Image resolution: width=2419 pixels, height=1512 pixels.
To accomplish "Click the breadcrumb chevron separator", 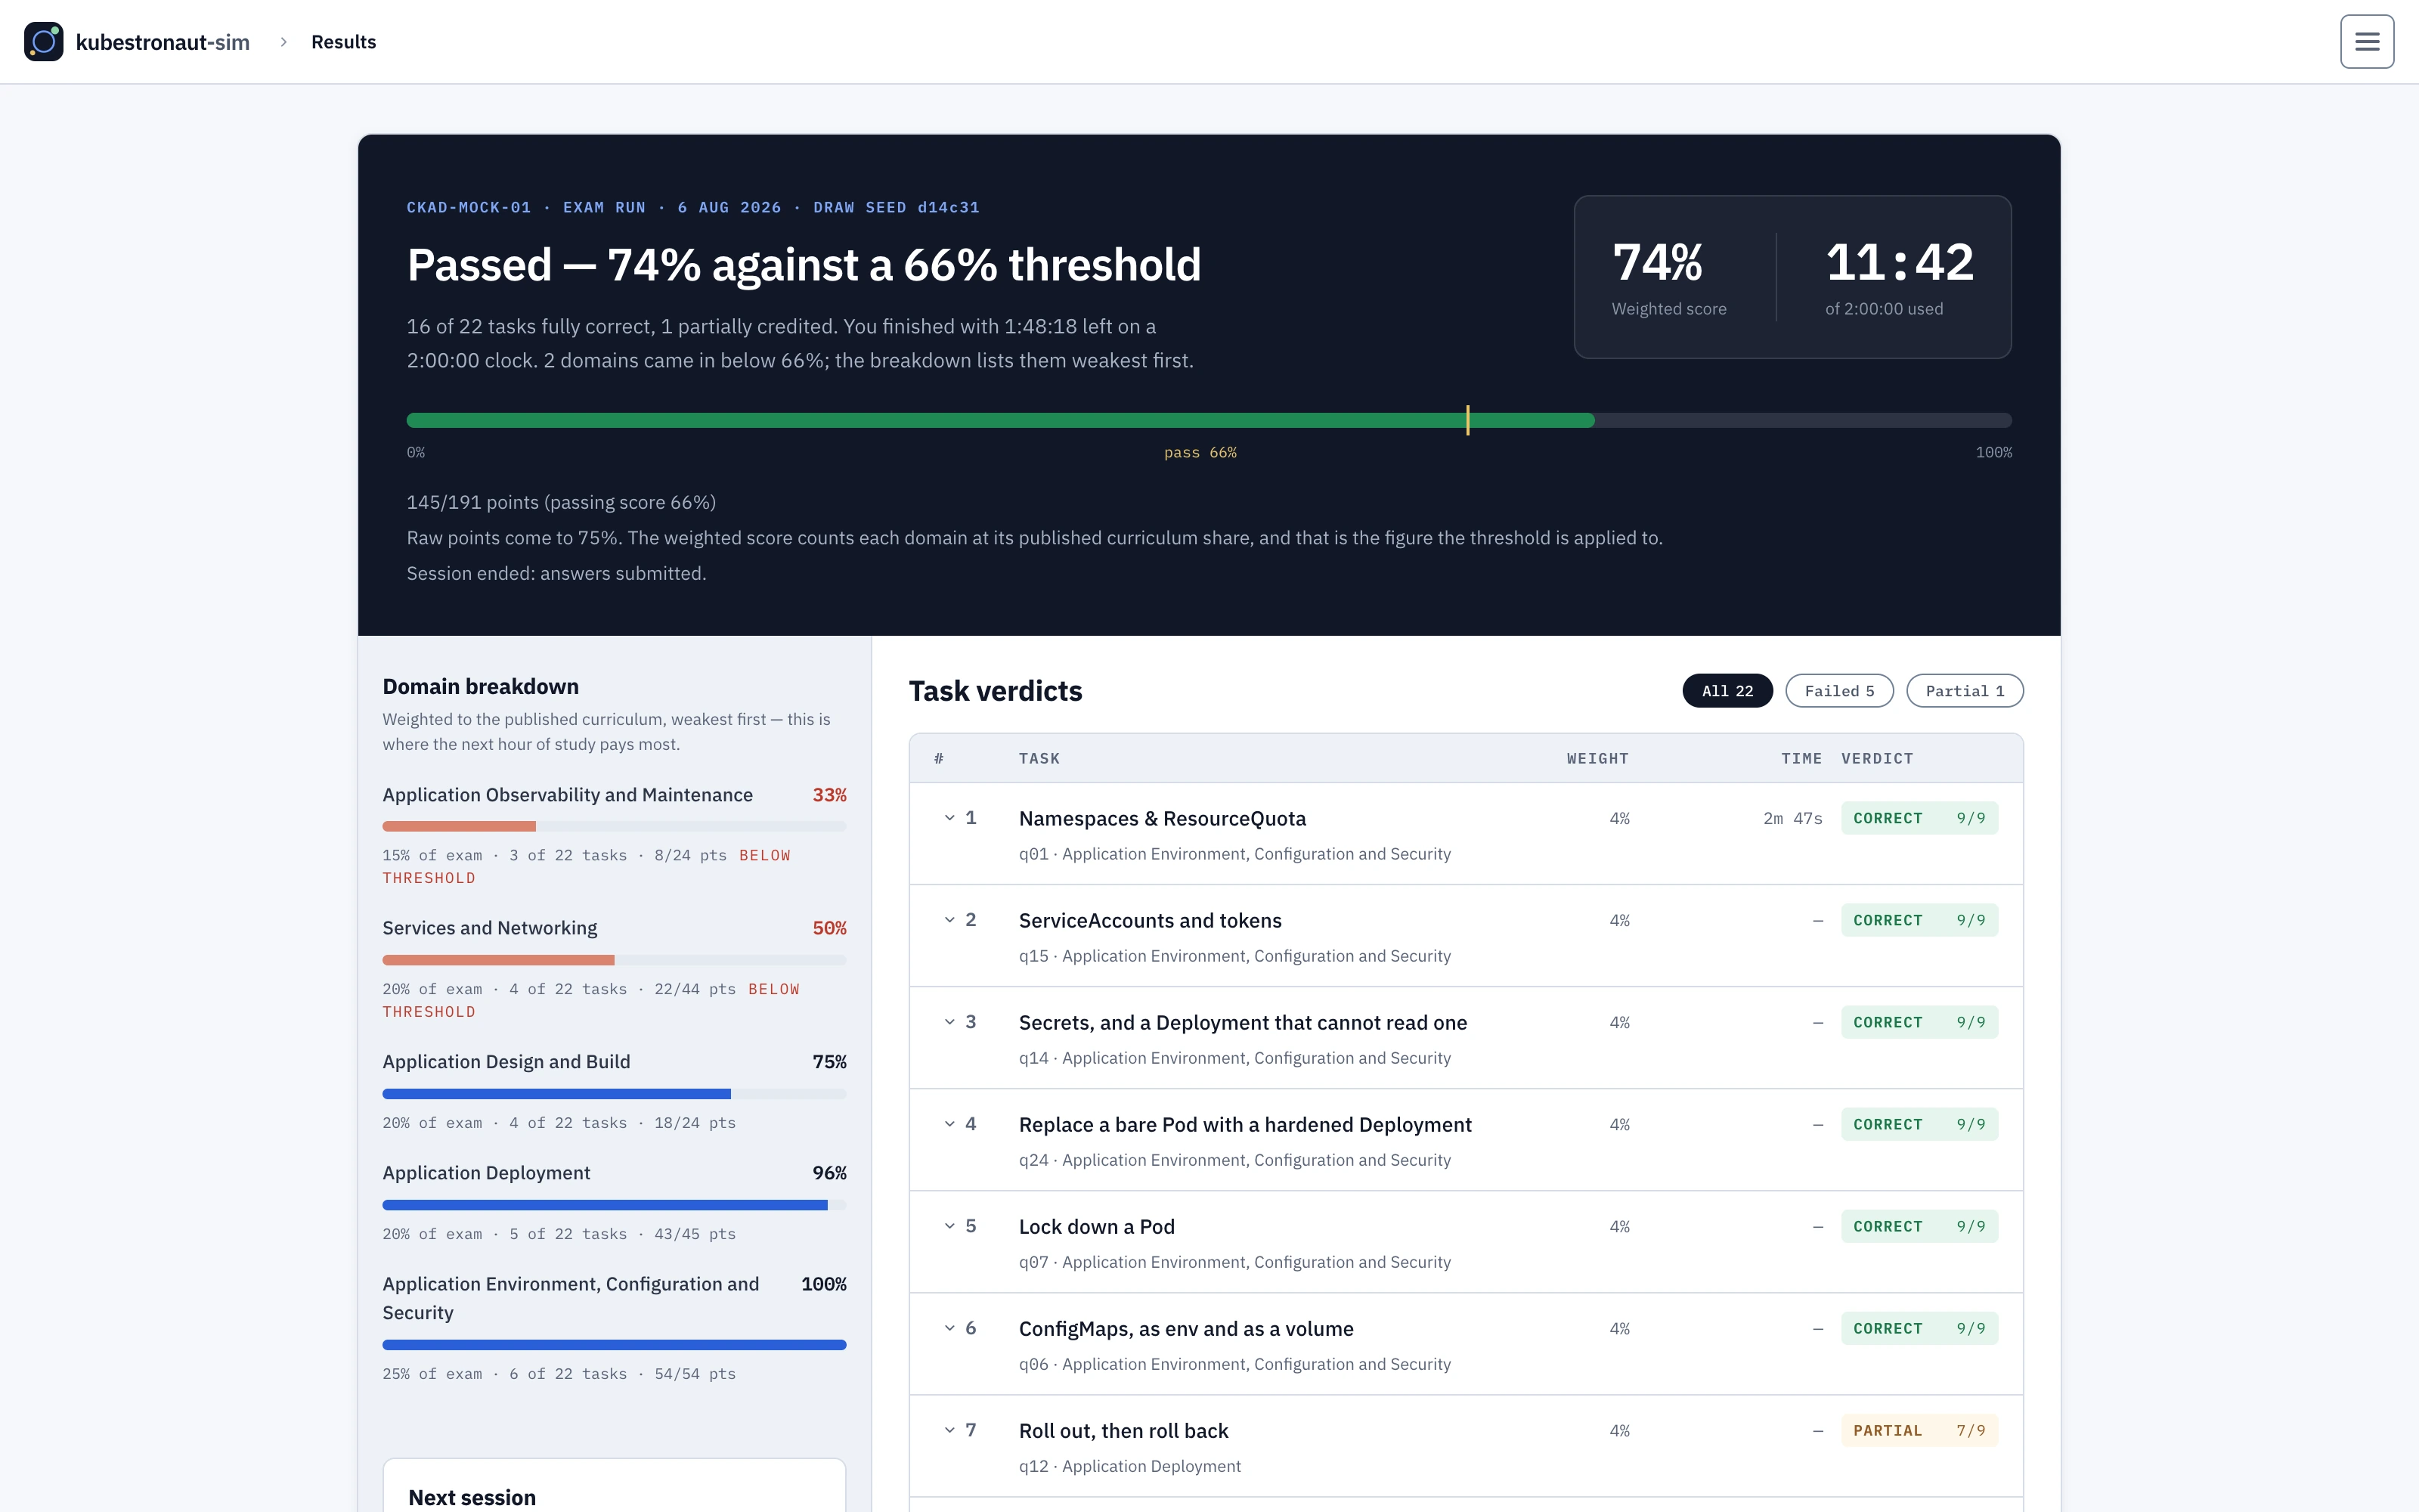I will (x=284, y=41).
